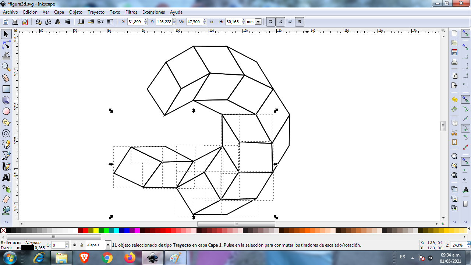The height and width of the screenshot is (265, 471).
Task: Toggle move gradients with object
Action: click(290, 22)
